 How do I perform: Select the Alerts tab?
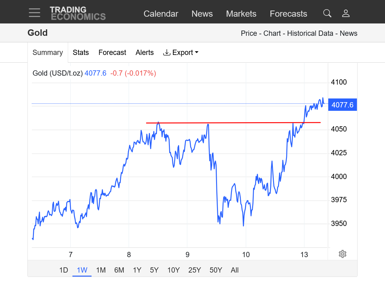(145, 52)
